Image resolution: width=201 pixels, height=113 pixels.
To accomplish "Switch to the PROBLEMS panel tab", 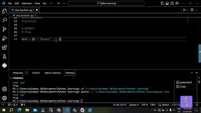I will click(18, 73).
